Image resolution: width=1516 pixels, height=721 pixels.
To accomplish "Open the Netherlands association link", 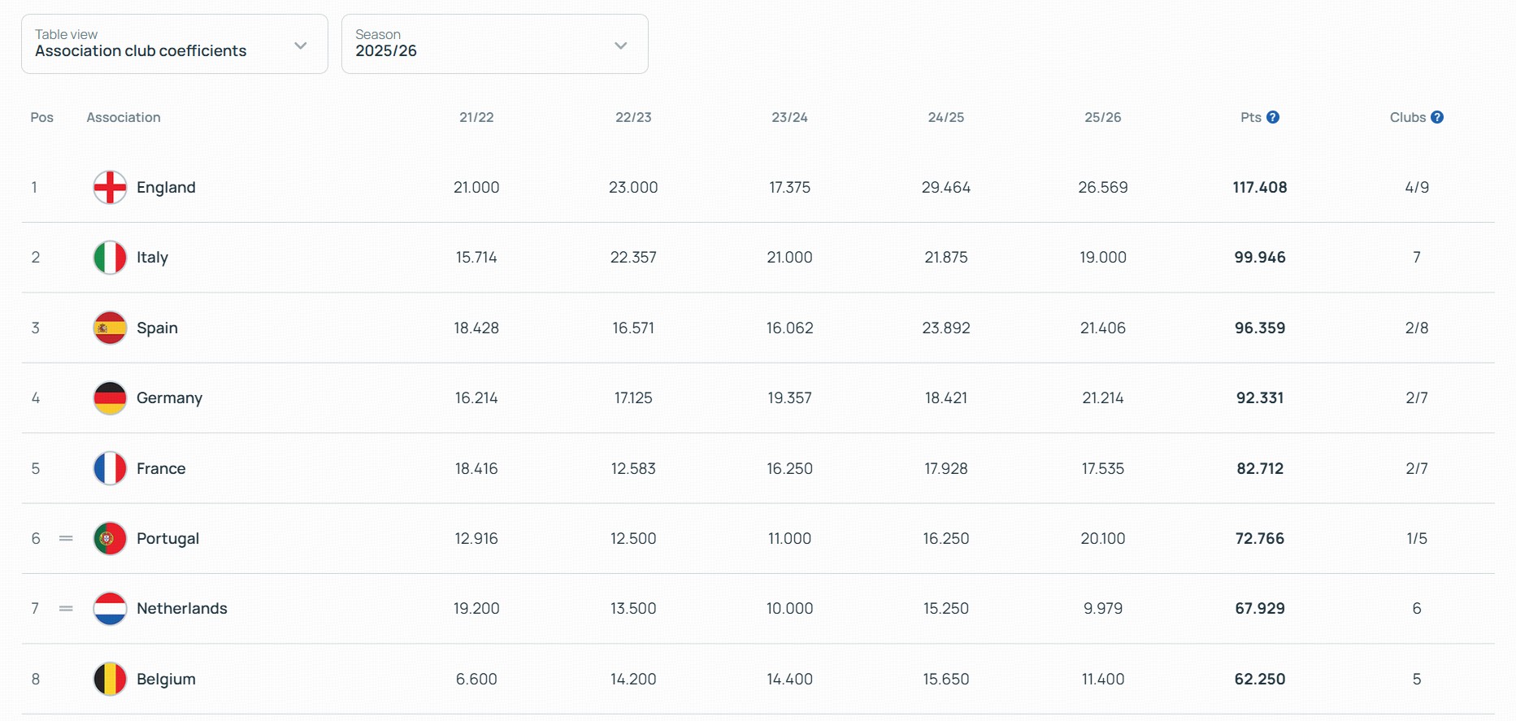I will point(181,609).
